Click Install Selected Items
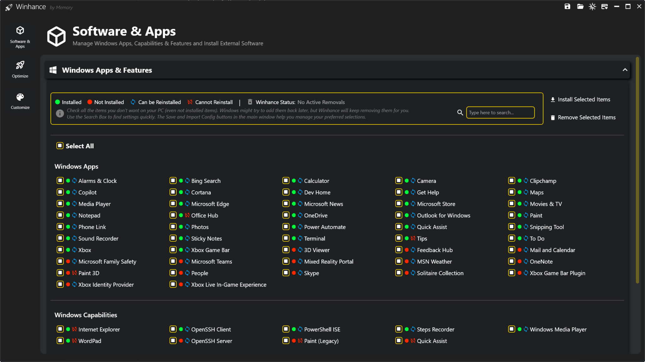 coord(580,99)
